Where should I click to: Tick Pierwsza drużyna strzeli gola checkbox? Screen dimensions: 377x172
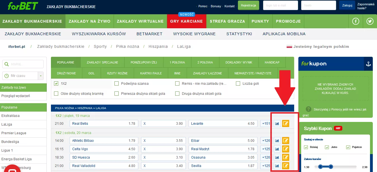point(117,93)
